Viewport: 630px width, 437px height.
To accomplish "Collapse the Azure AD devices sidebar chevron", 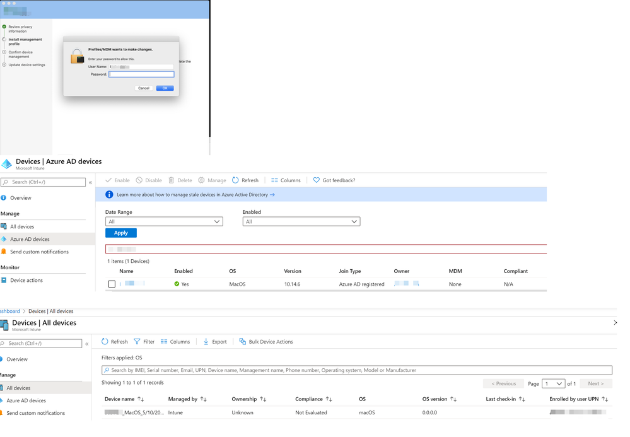I will click(x=90, y=182).
